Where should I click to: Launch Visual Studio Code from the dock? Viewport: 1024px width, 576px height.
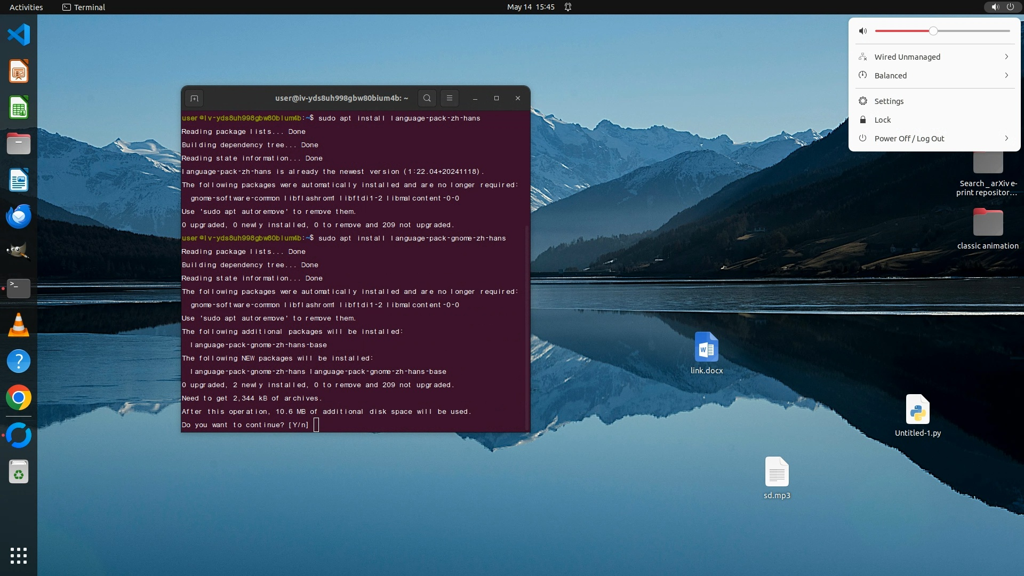(19, 35)
